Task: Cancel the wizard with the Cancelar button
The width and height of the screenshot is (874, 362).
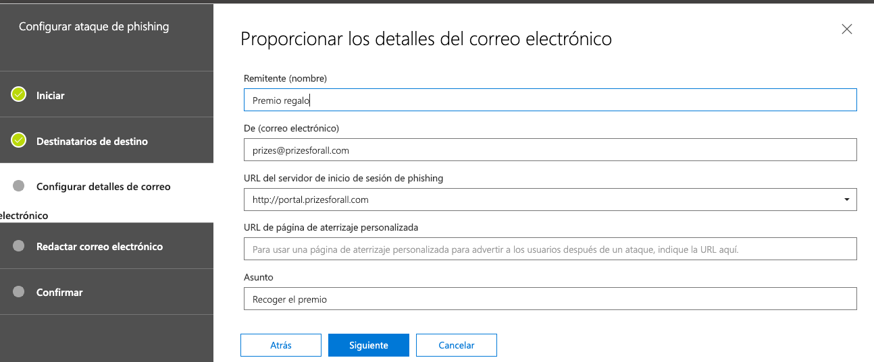Action: coord(456,345)
